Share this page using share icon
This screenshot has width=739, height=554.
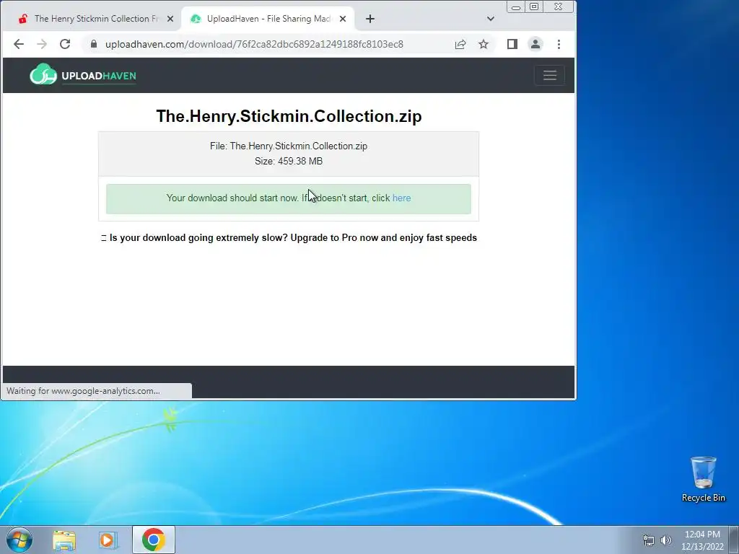click(x=460, y=44)
